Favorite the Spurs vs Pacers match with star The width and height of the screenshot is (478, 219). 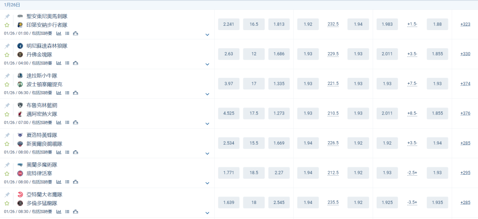[x=7, y=25]
